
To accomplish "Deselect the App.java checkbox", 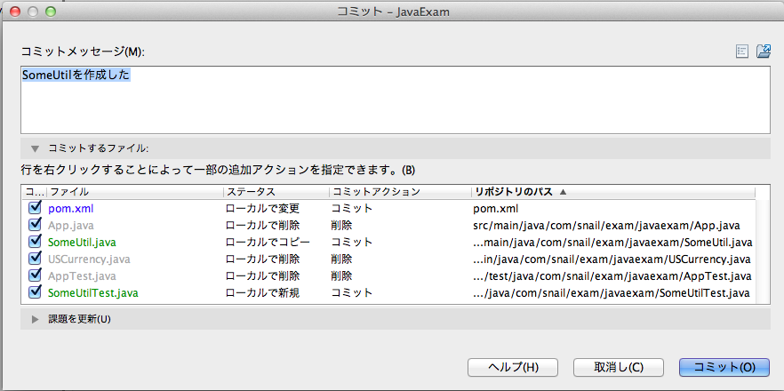I will point(36,225).
